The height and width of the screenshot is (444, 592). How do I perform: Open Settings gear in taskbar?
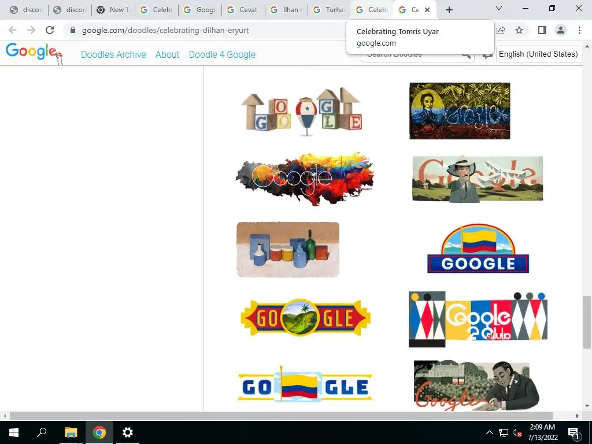click(128, 432)
